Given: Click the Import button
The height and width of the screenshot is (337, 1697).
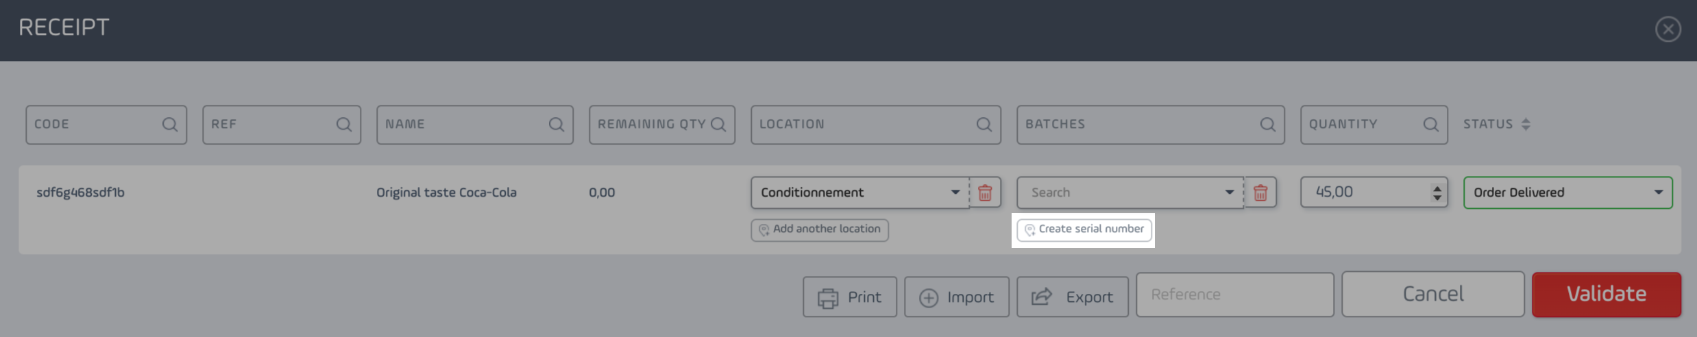Looking at the screenshot, I should [957, 297].
